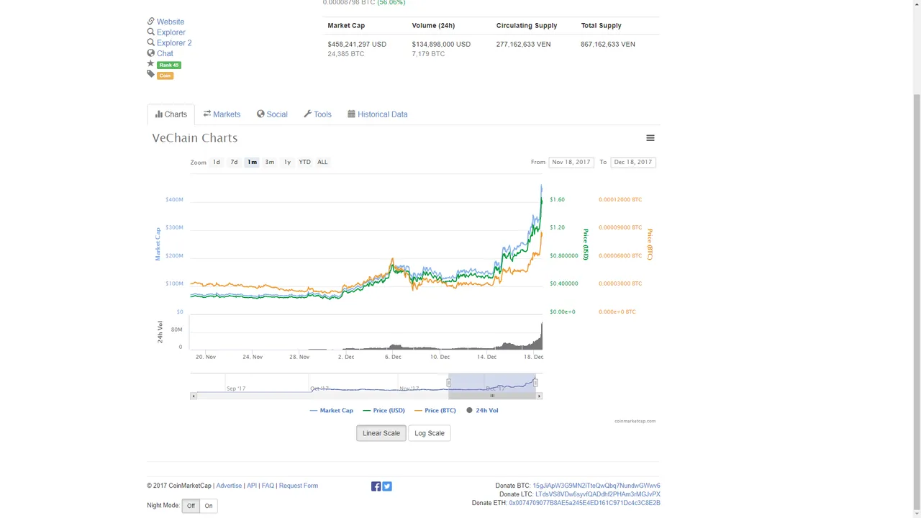Open the Request Form link
Image resolution: width=921 pixels, height=518 pixels.
coord(299,486)
